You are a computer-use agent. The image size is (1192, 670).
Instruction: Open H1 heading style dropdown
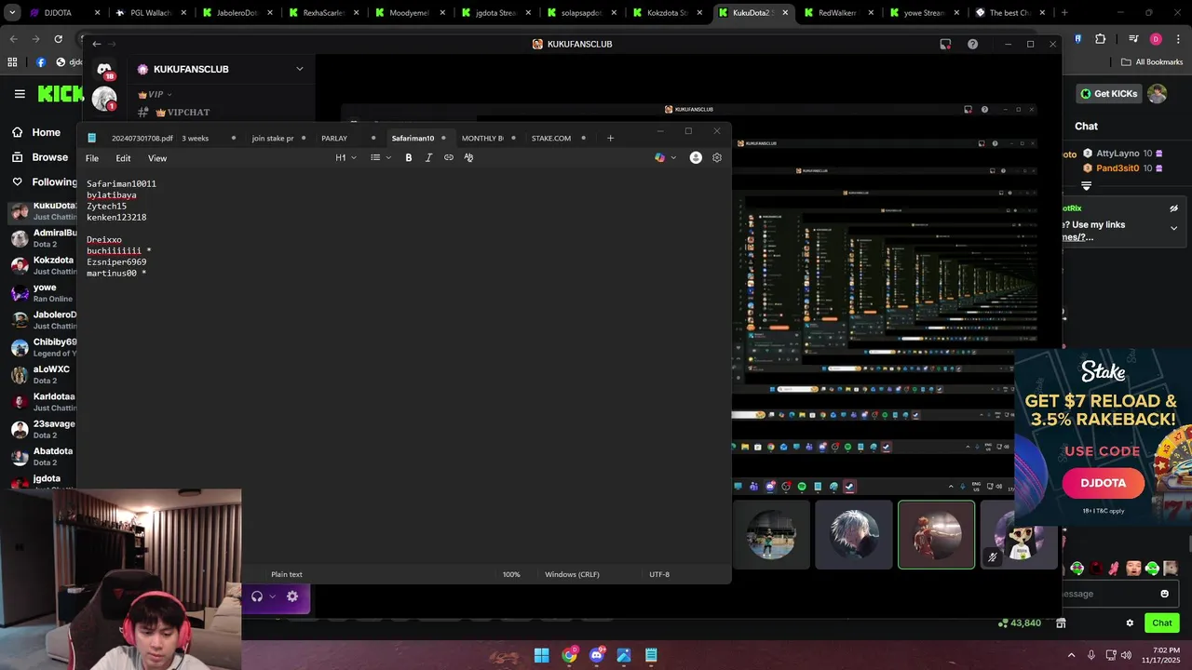click(345, 158)
